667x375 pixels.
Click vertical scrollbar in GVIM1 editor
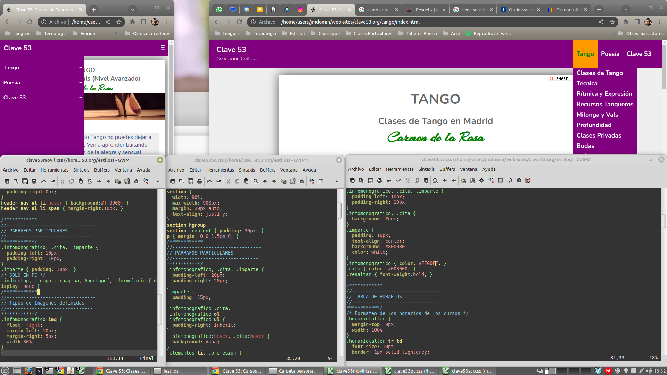coord(340,210)
